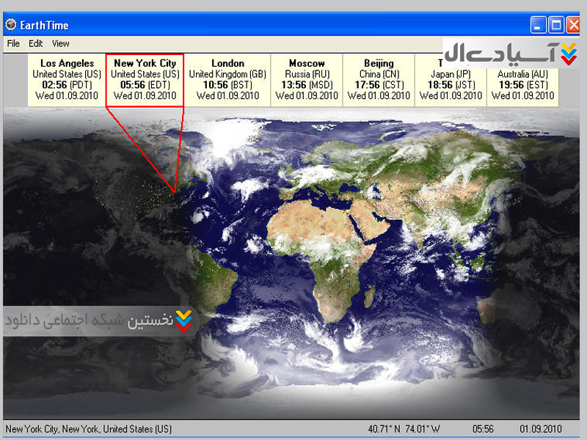Click the status bar location name text
This screenshot has height=440, width=587.
(x=88, y=429)
